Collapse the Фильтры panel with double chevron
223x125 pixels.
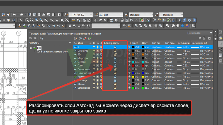click(70, 43)
